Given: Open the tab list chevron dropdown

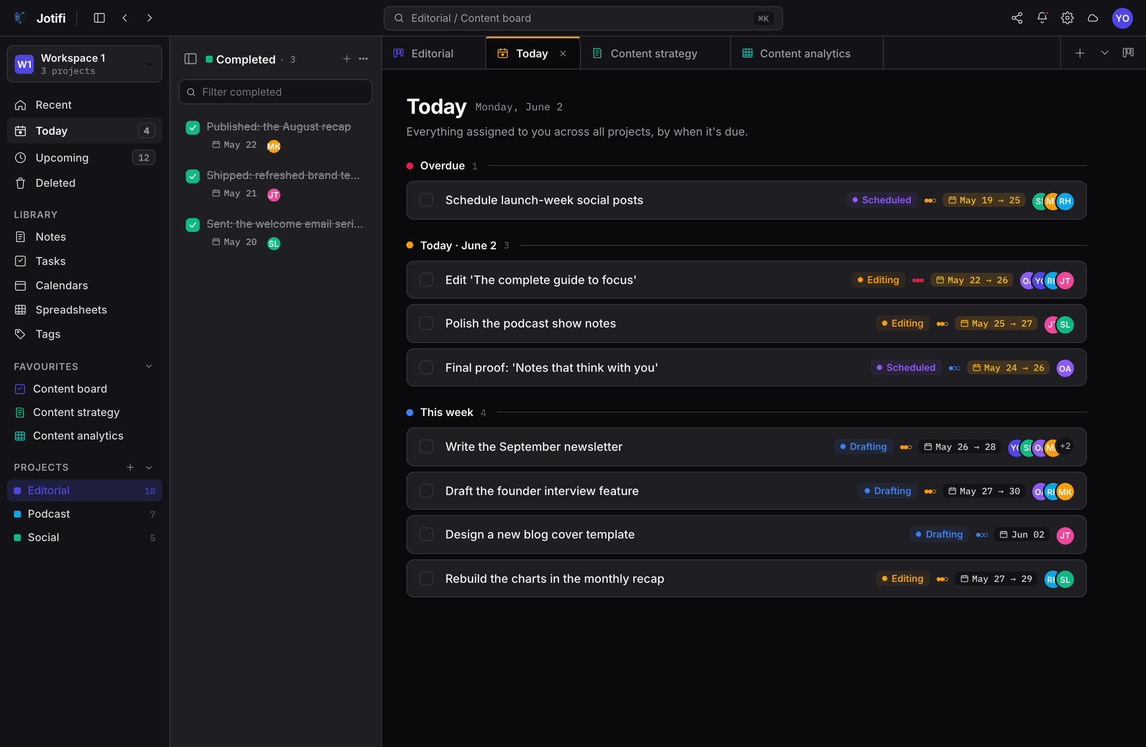Looking at the screenshot, I should tap(1104, 53).
